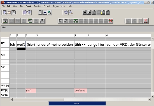Screen dimensions: 154x106
Task: Click the blue circular arrows refresh icon
Action: [66, 13]
